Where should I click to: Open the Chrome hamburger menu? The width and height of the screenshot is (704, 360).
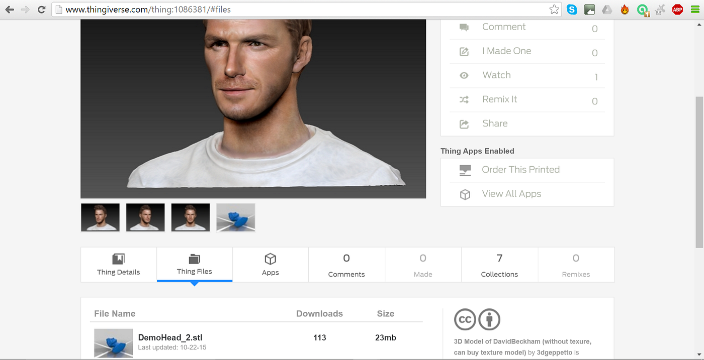[x=694, y=9]
